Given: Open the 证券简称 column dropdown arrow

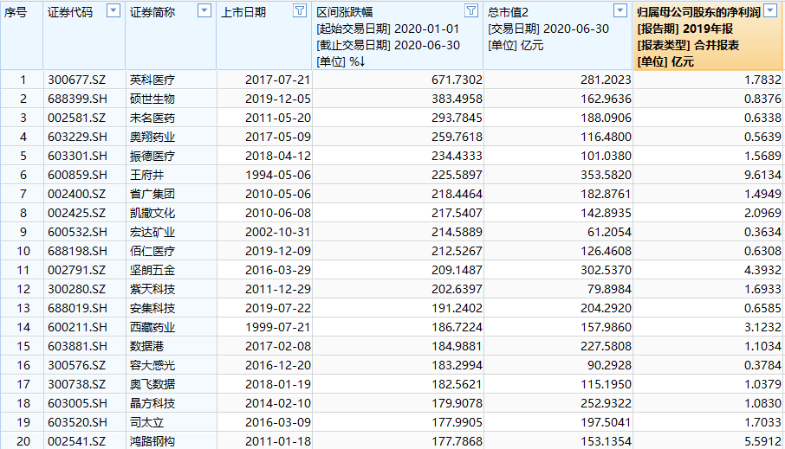Looking at the screenshot, I should point(204,10).
